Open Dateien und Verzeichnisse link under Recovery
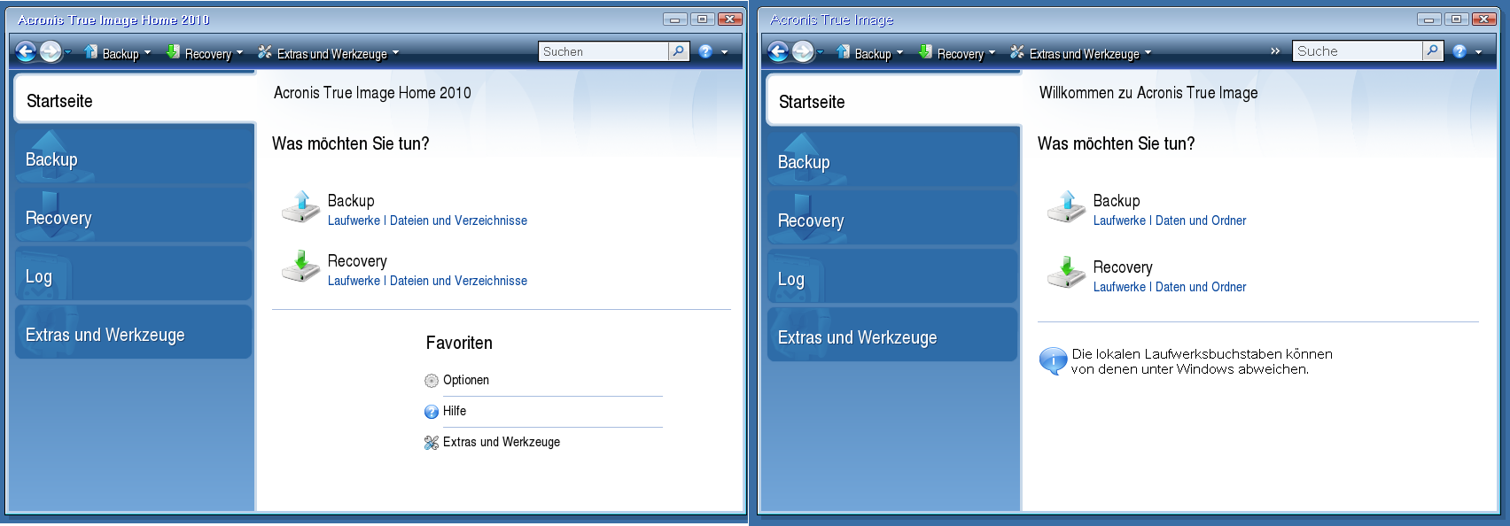The image size is (1510, 526). (x=458, y=281)
